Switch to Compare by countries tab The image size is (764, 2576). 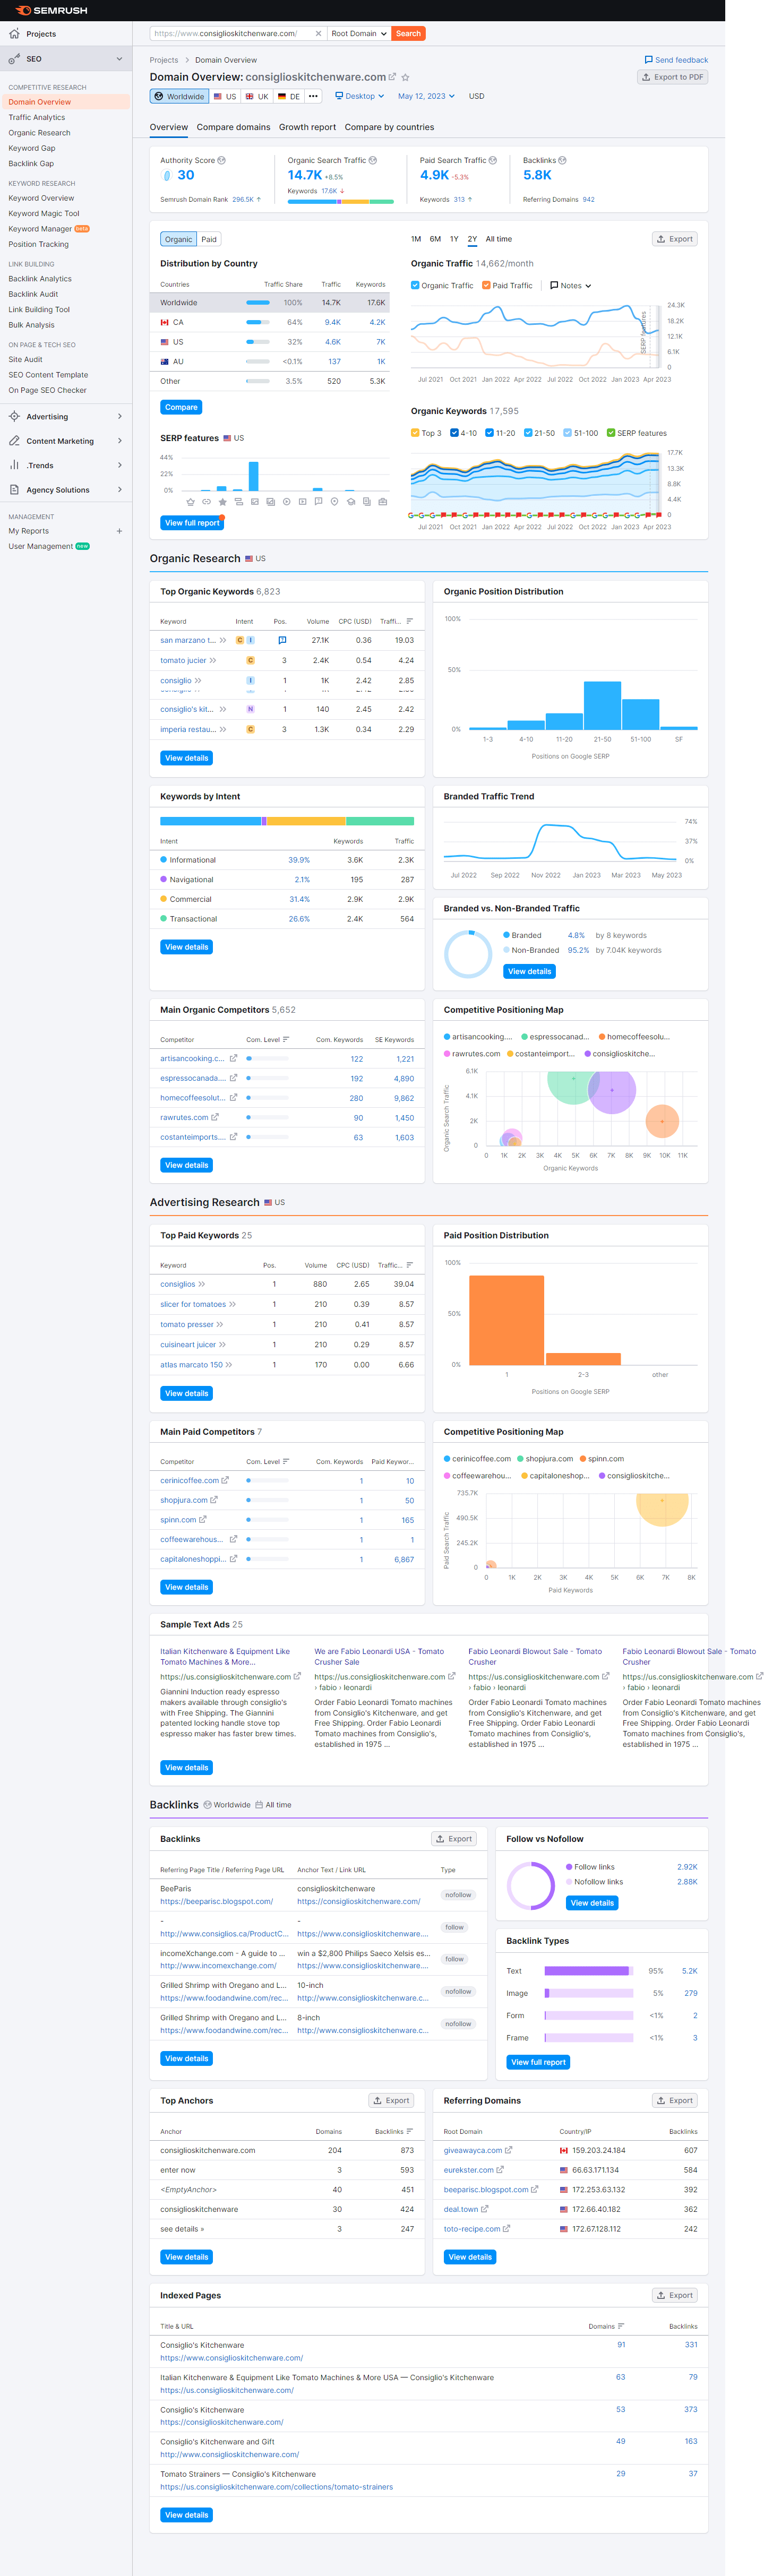click(389, 127)
